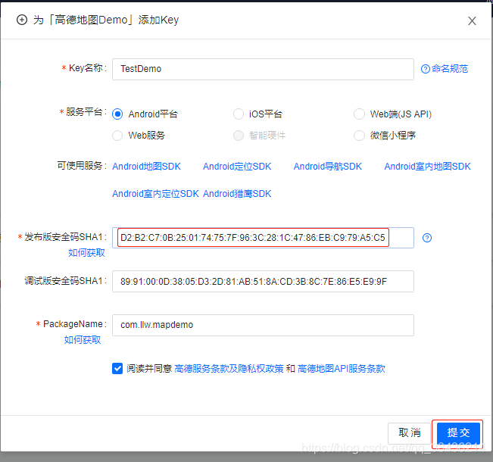Click the 调试版安全码SHA1 input field
This screenshot has height=462, width=493.
tap(263, 281)
